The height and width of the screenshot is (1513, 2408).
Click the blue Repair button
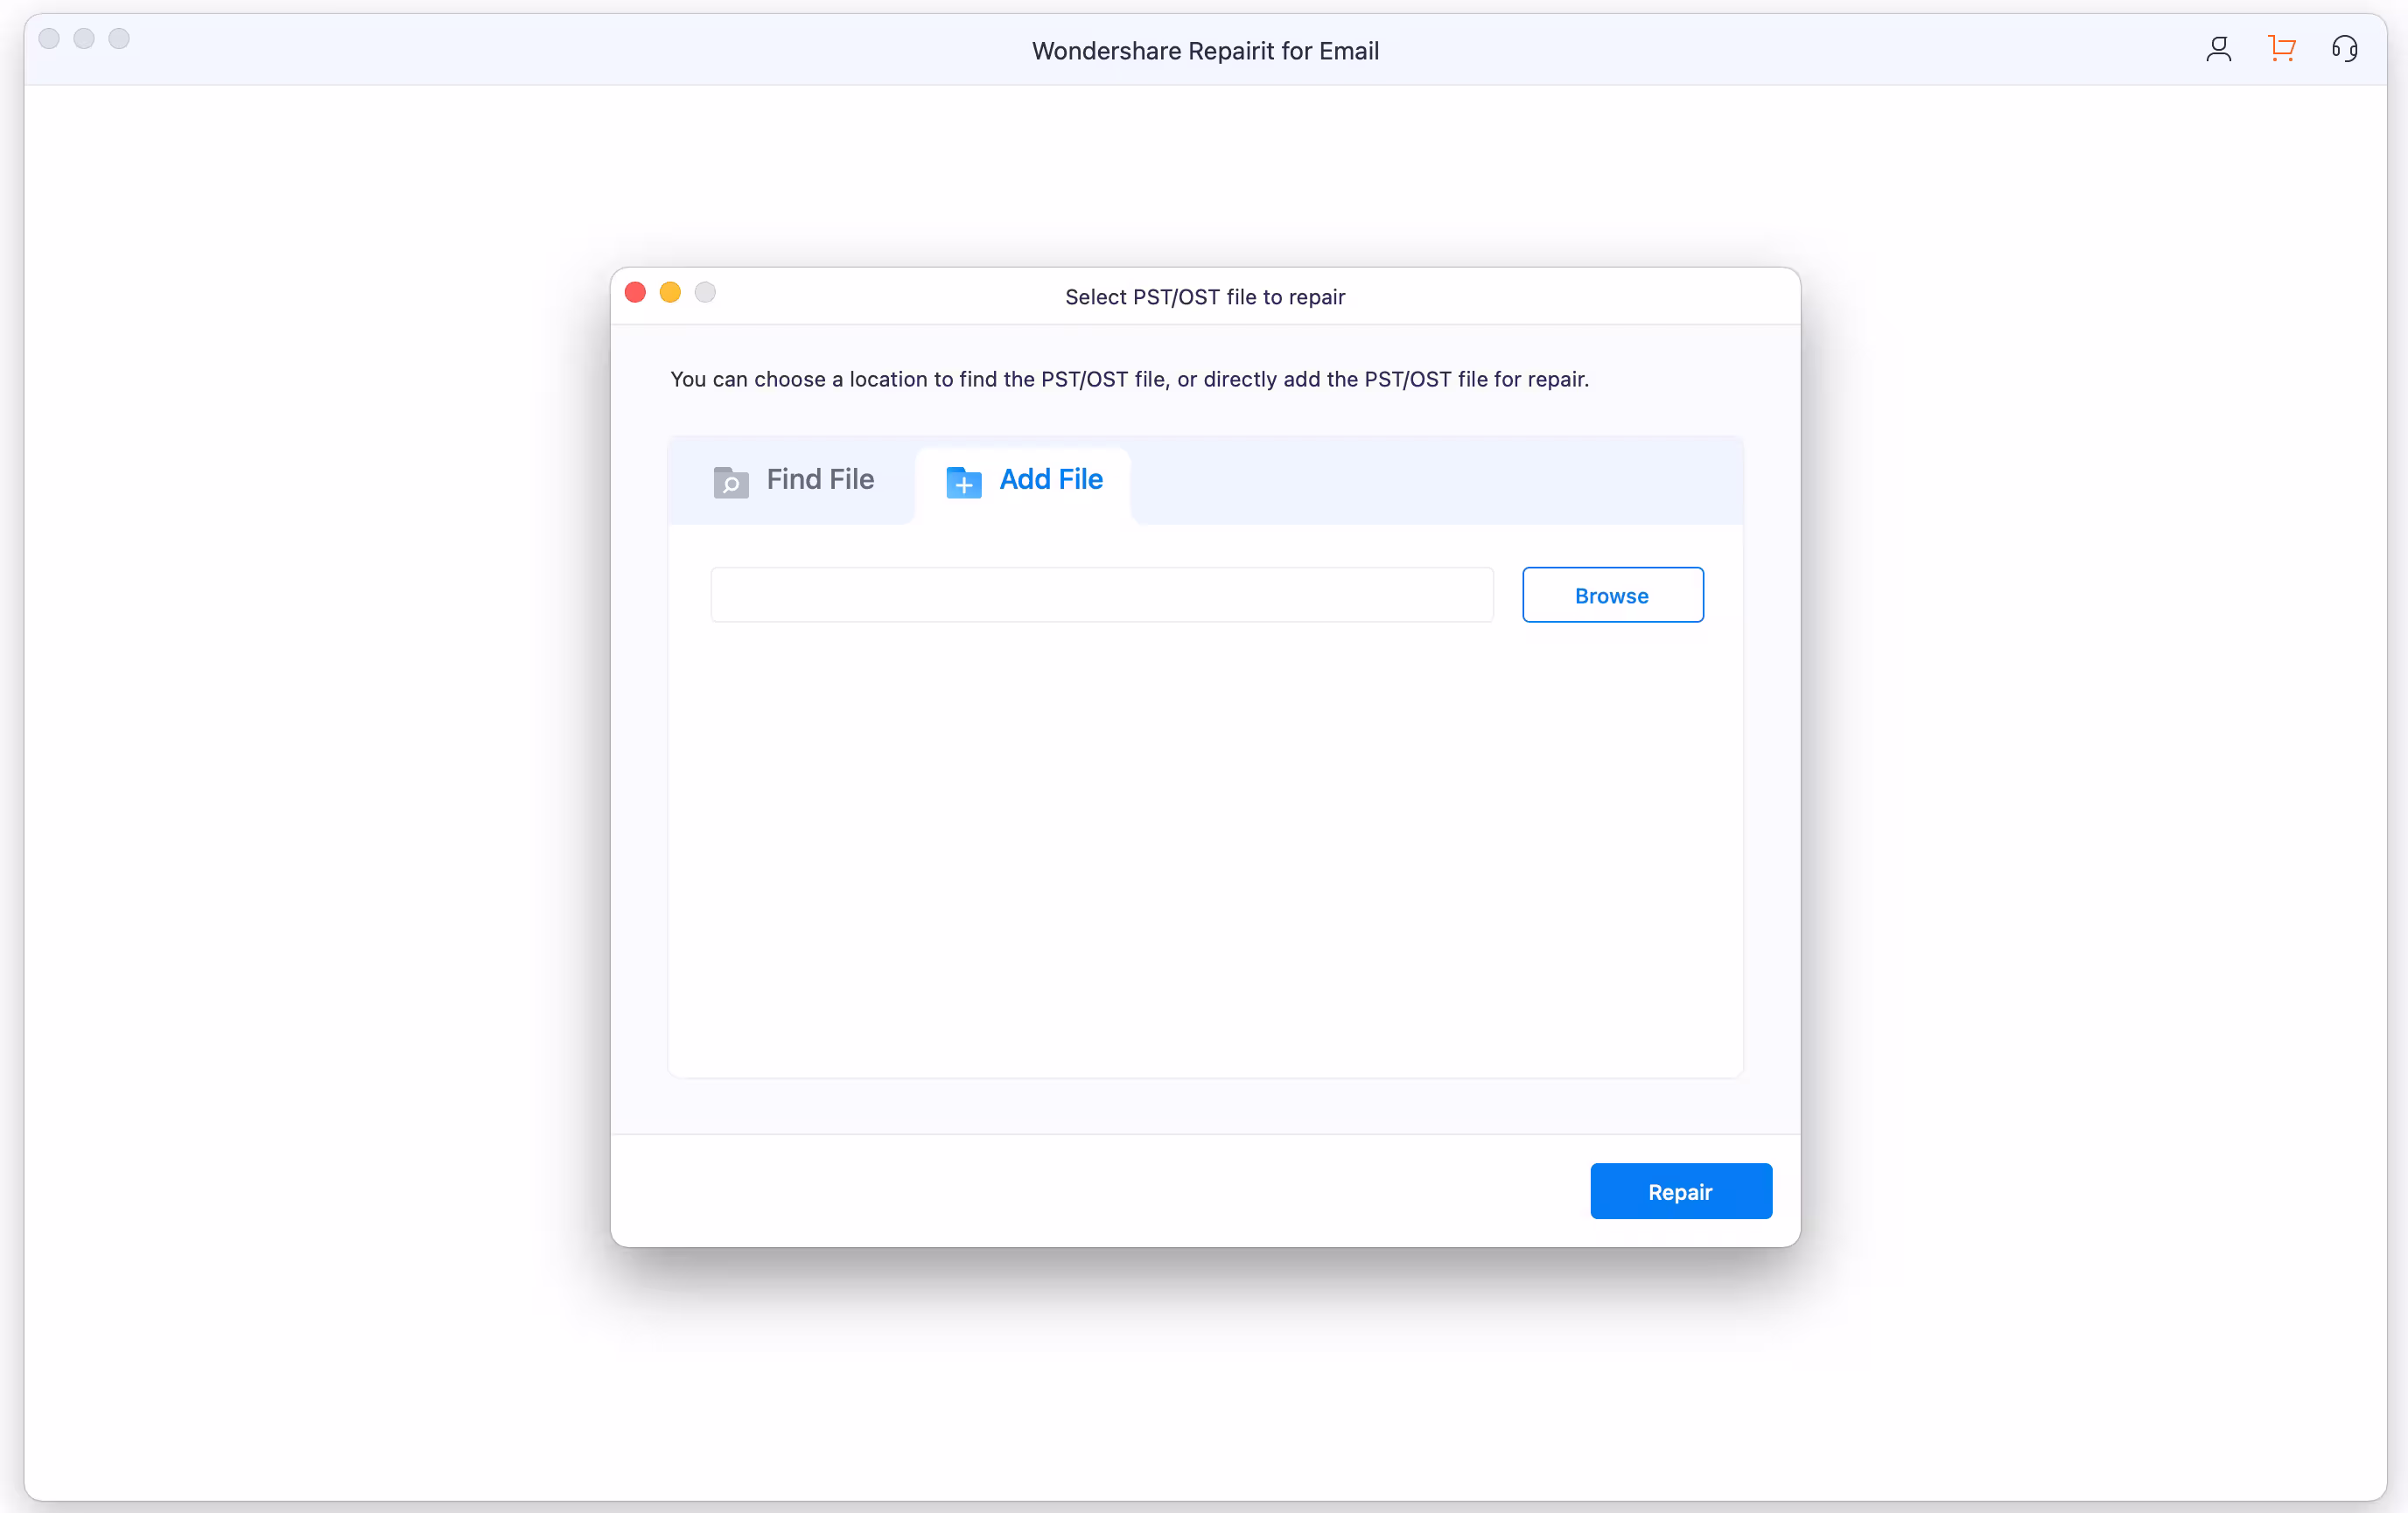click(1680, 1191)
